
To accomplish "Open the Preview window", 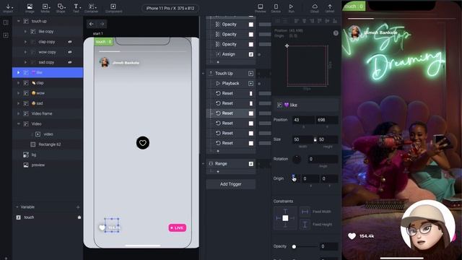I will (260, 8).
